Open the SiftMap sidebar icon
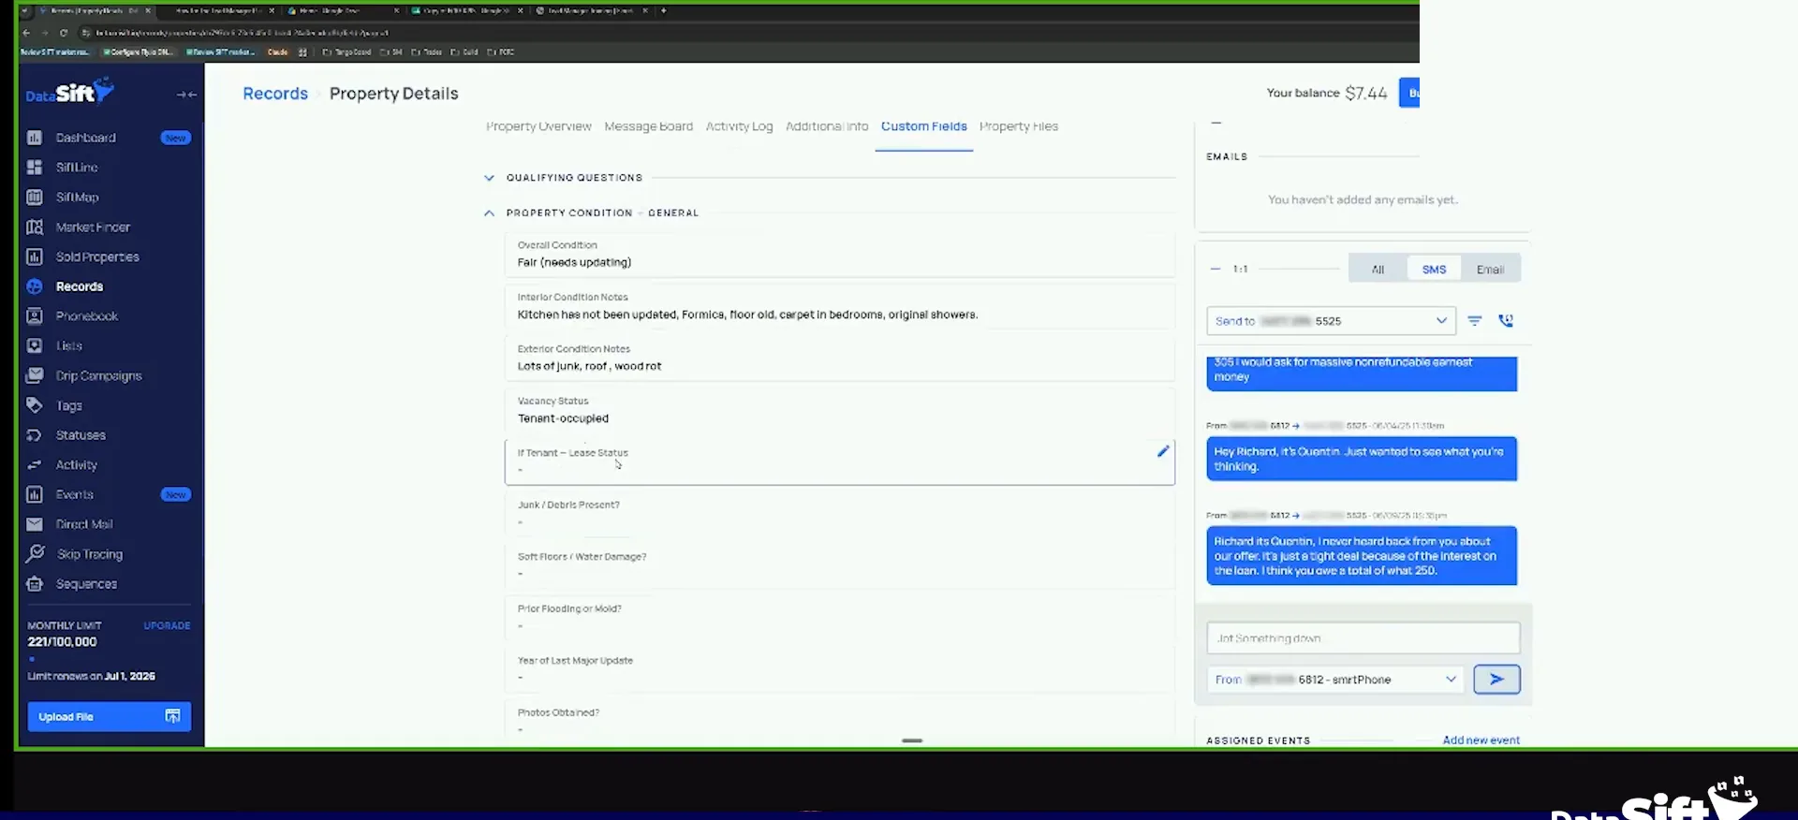The image size is (1798, 820). 35,198
